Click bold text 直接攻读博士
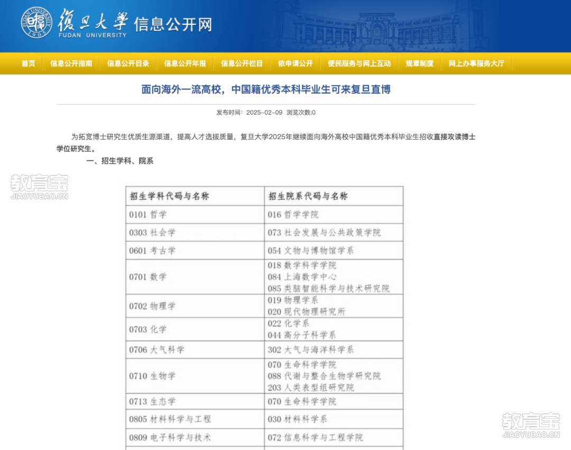571x450 pixels. pos(454,137)
